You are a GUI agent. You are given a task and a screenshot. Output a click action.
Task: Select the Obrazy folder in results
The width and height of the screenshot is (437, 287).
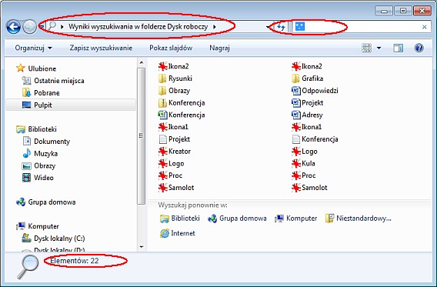pyautogui.click(x=174, y=91)
